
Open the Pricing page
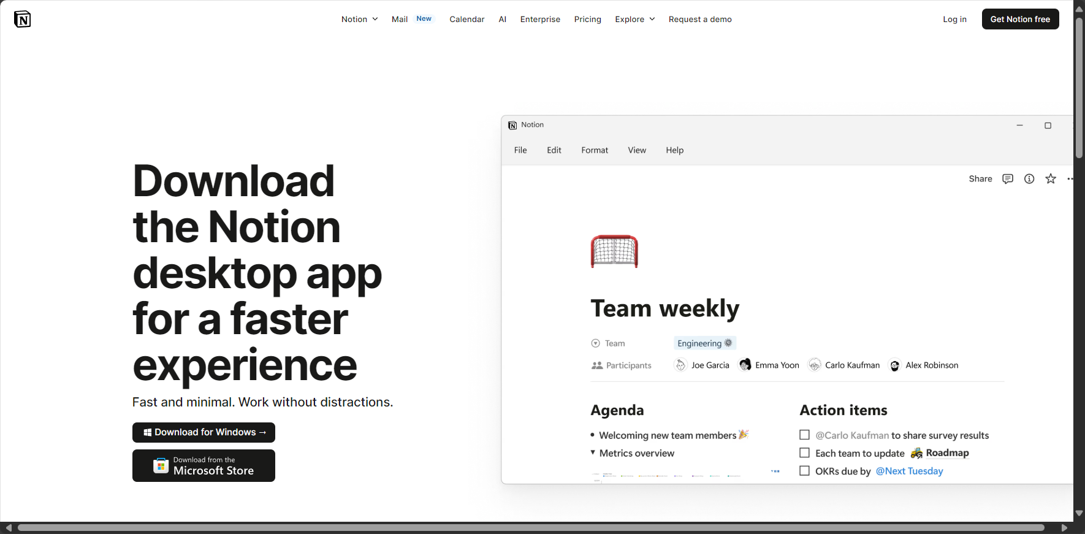[587, 19]
